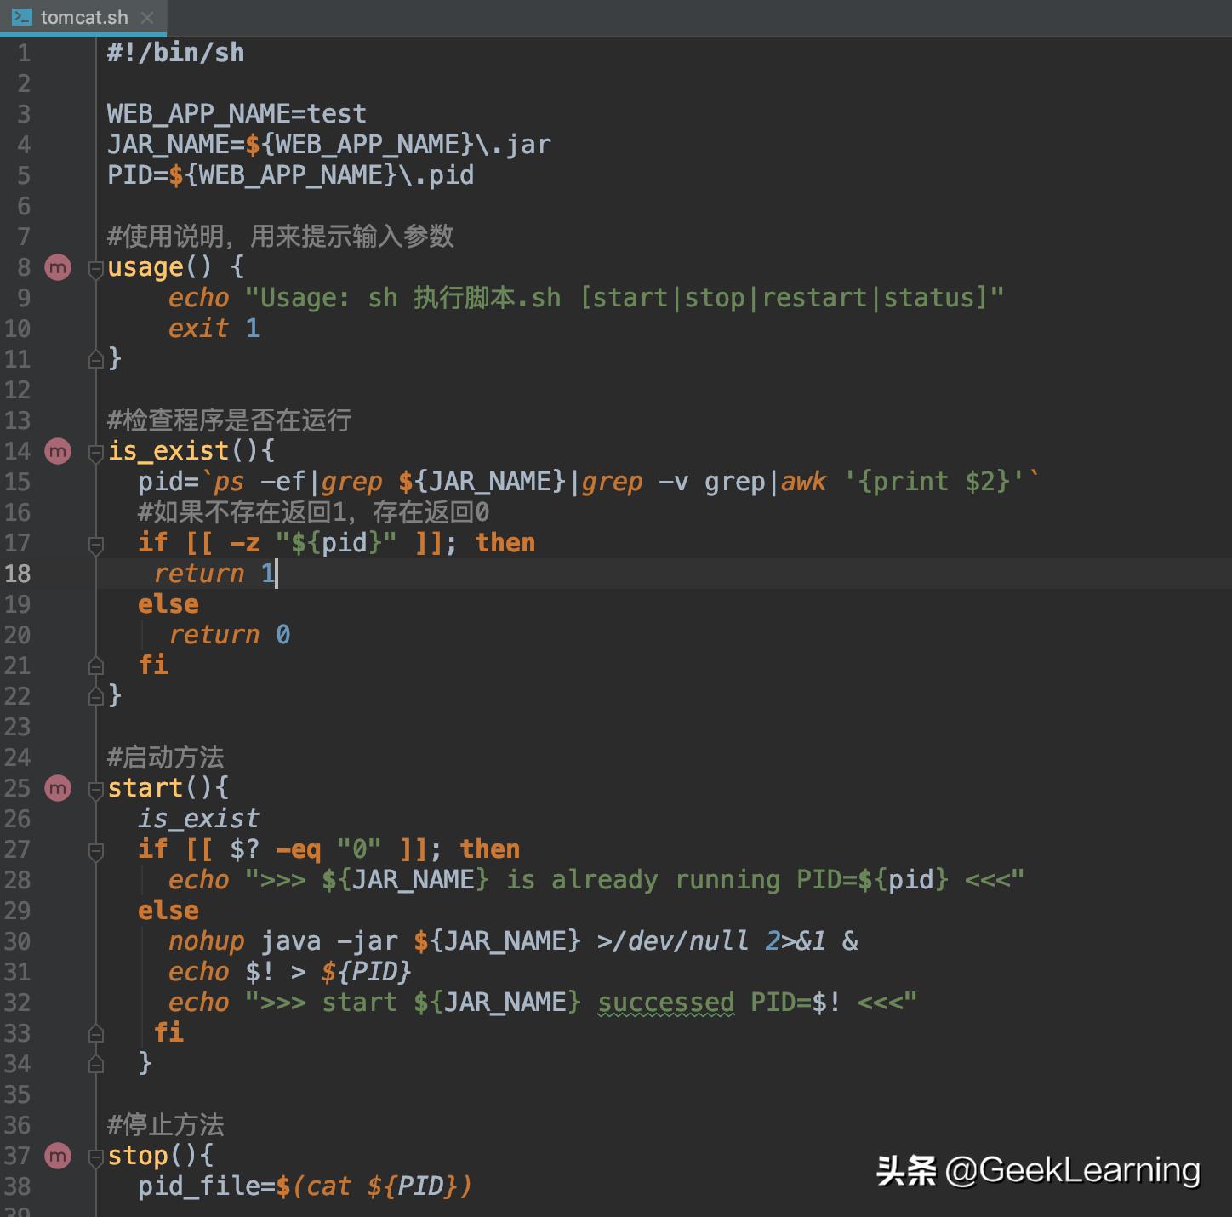Click the method marker icon beside stop()
The width and height of the screenshot is (1232, 1217).
(x=58, y=1156)
